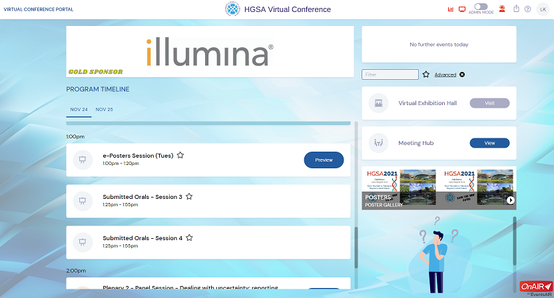
Task: Clear filter with the X circle icon
Action: 462,74
